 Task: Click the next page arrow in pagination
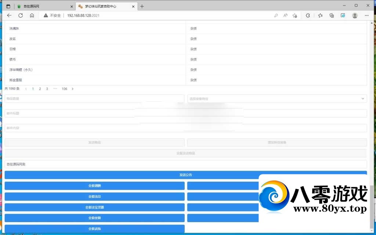pos(72,89)
